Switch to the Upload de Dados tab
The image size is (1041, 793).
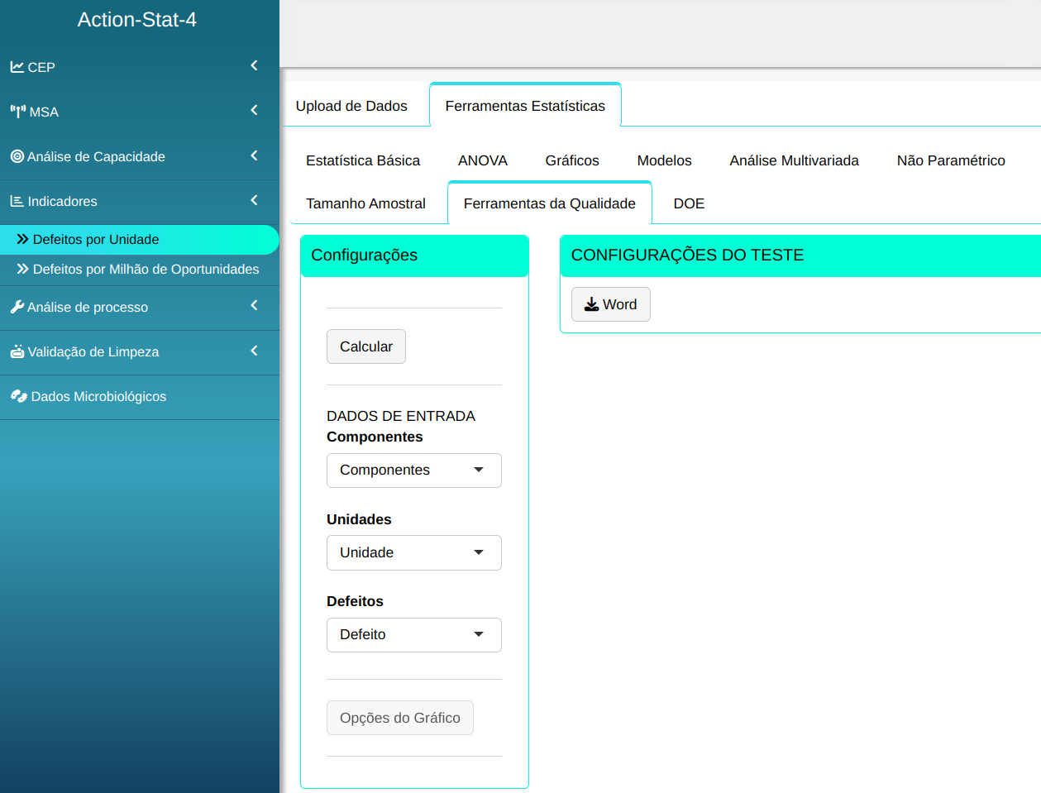(x=351, y=106)
